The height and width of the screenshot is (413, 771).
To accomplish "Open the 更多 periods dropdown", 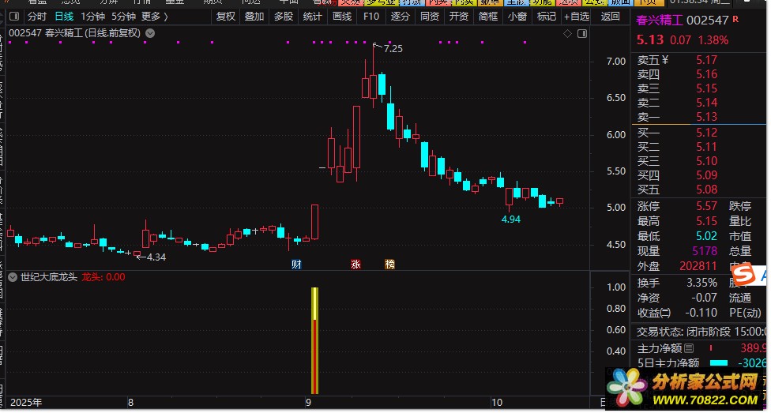I will pyautogui.click(x=154, y=16).
